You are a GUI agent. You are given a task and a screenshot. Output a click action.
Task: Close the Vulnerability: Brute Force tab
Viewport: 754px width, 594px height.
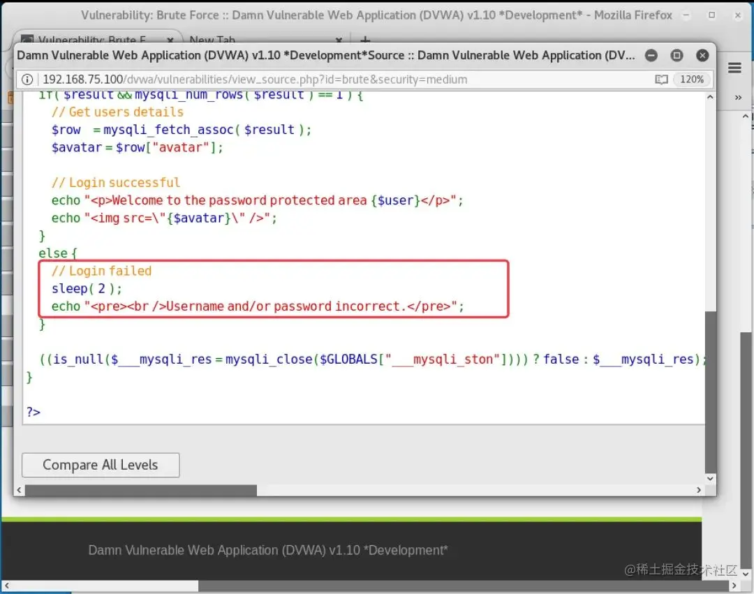tap(170, 39)
